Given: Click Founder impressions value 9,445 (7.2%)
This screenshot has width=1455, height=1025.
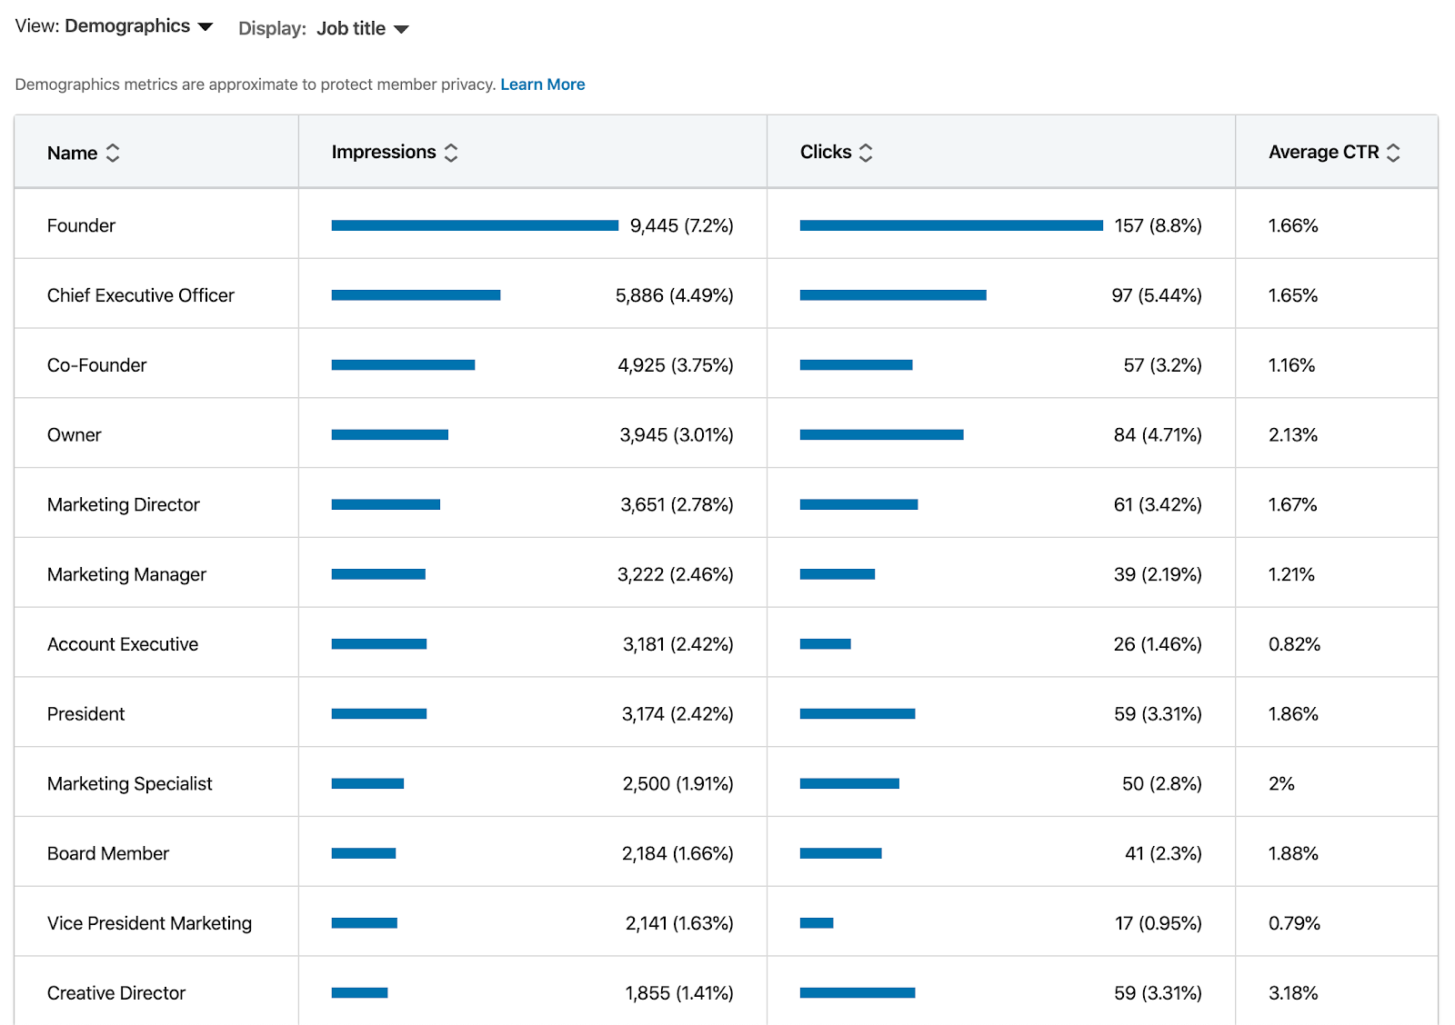Looking at the screenshot, I should point(682,225).
